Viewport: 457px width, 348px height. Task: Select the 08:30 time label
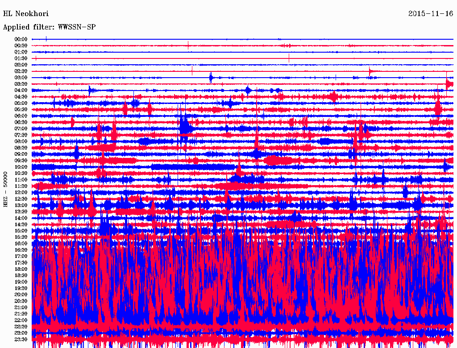point(21,148)
